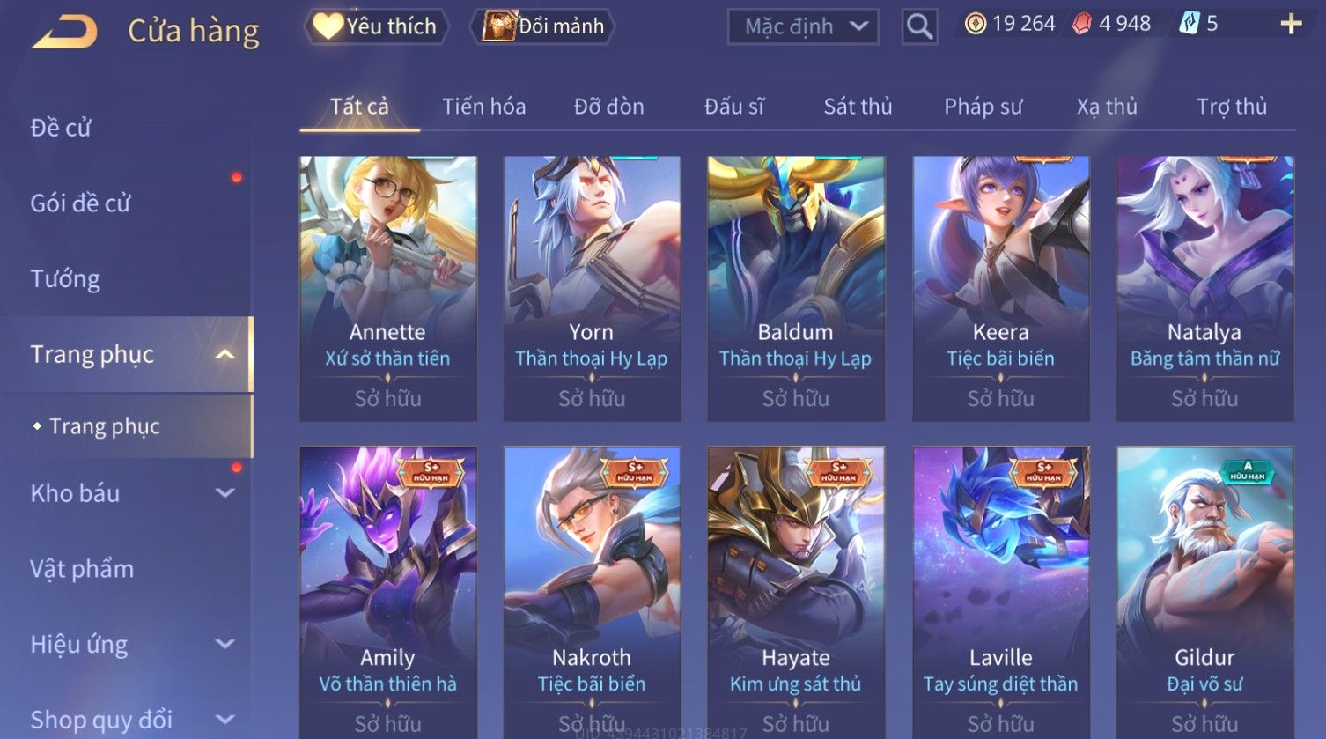This screenshot has height=739, width=1326.
Task: Tap the back arrow icon
Action: click(64, 31)
